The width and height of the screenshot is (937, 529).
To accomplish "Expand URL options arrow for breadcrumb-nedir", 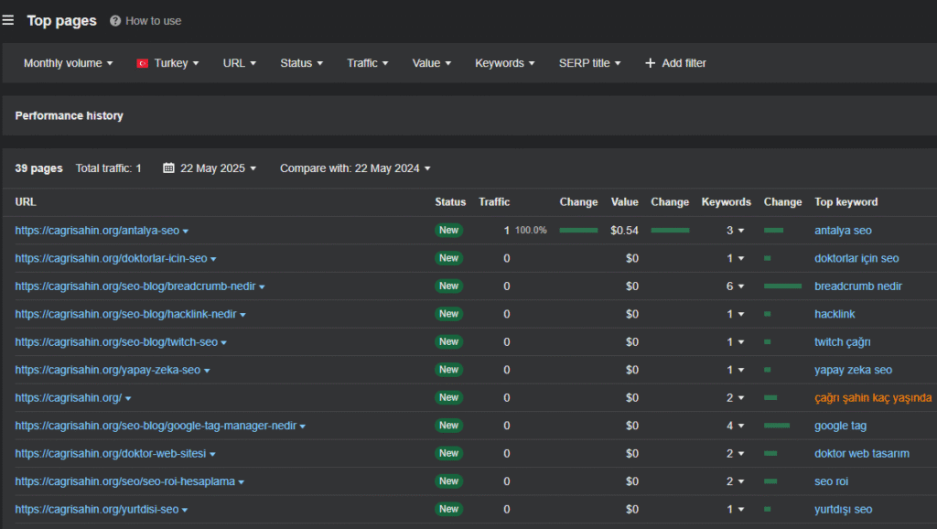I will point(262,287).
